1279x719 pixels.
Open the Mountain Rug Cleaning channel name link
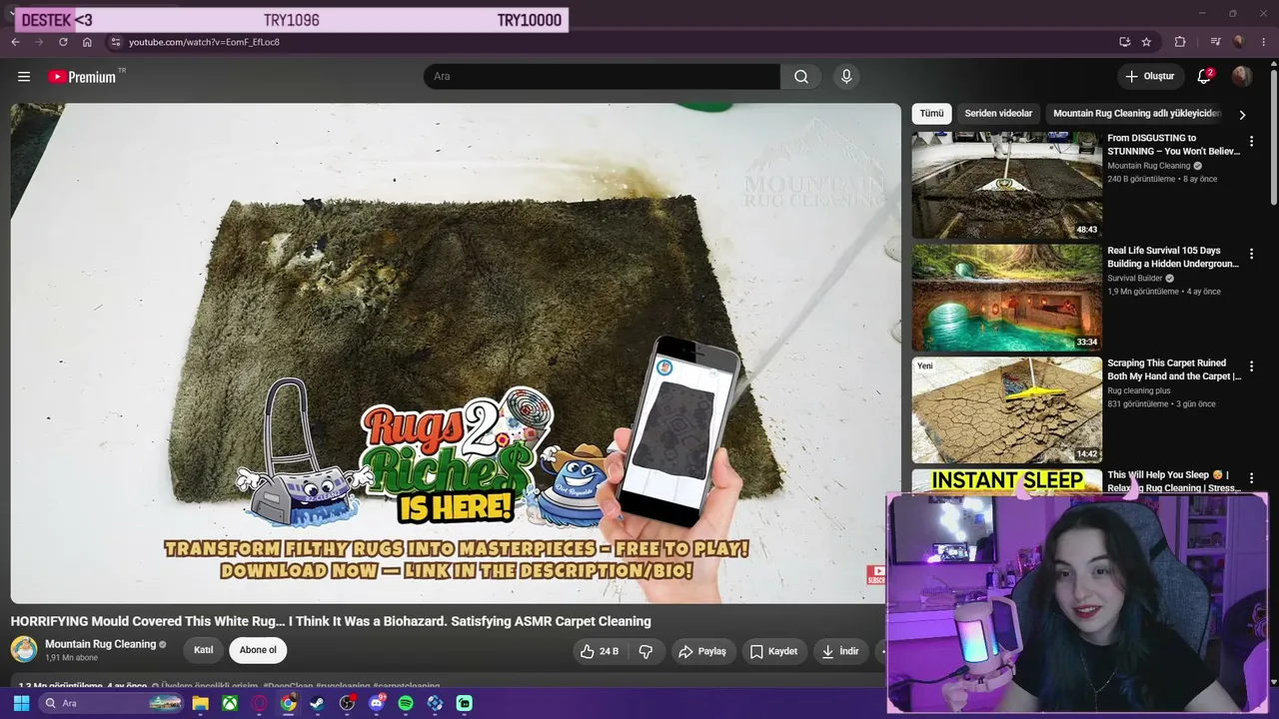[x=101, y=644]
